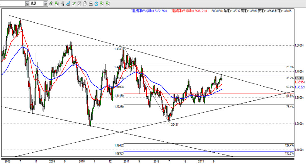Viewport: 306px width, 164px height.
Task: Click the blue 指数移動平均線 1.3322 legend
Action: [149, 11]
